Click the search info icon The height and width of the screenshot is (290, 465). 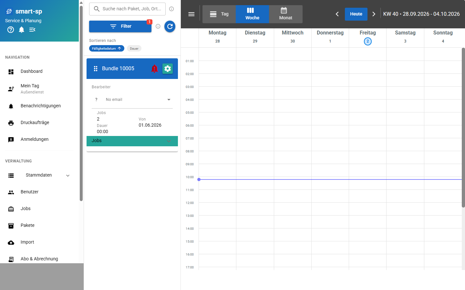point(171,9)
